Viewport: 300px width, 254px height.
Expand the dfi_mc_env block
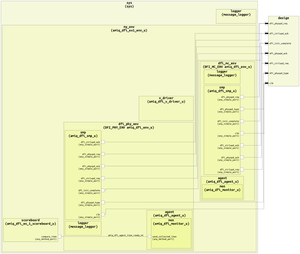coord(227,65)
